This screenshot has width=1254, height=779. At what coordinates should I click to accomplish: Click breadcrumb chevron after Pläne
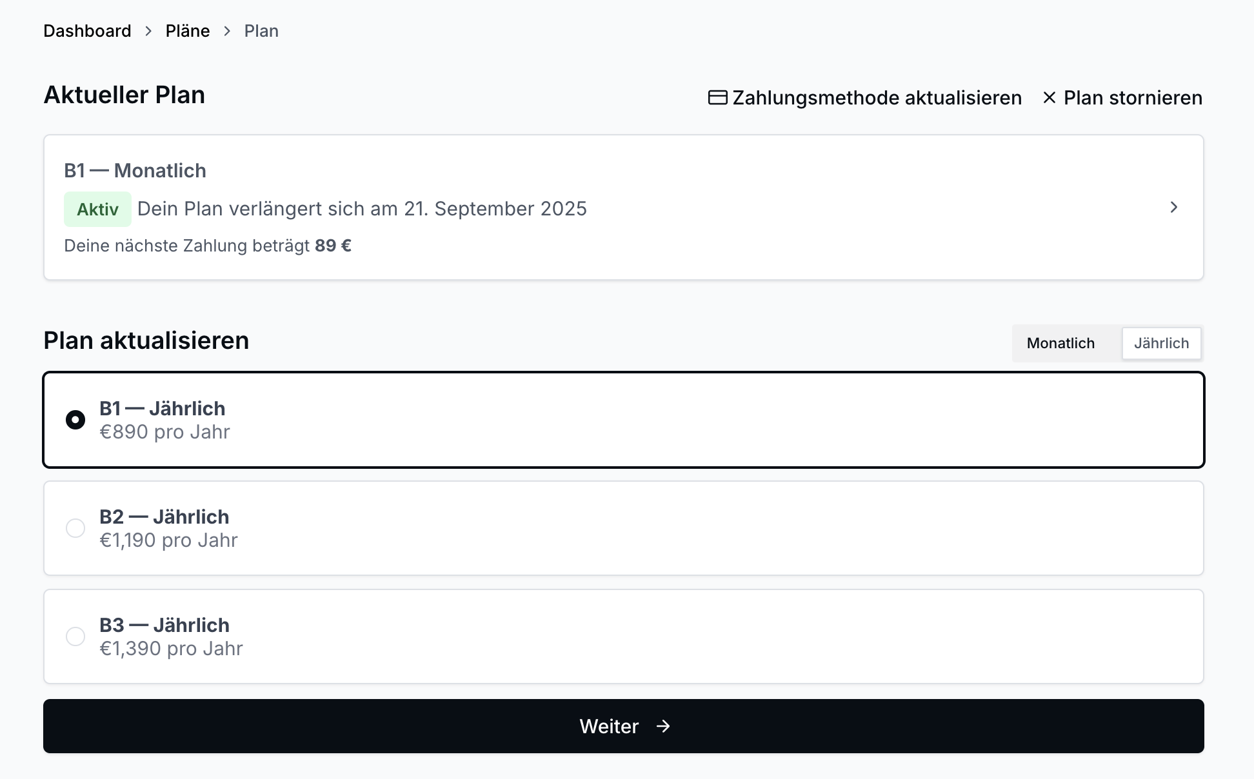click(x=227, y=31)
